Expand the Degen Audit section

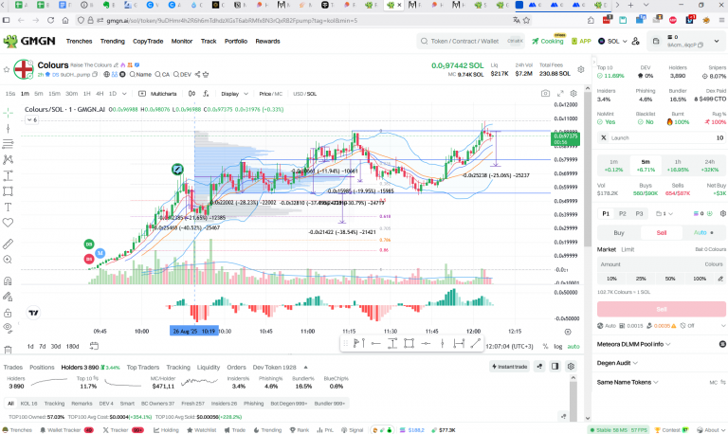point(617,363)
